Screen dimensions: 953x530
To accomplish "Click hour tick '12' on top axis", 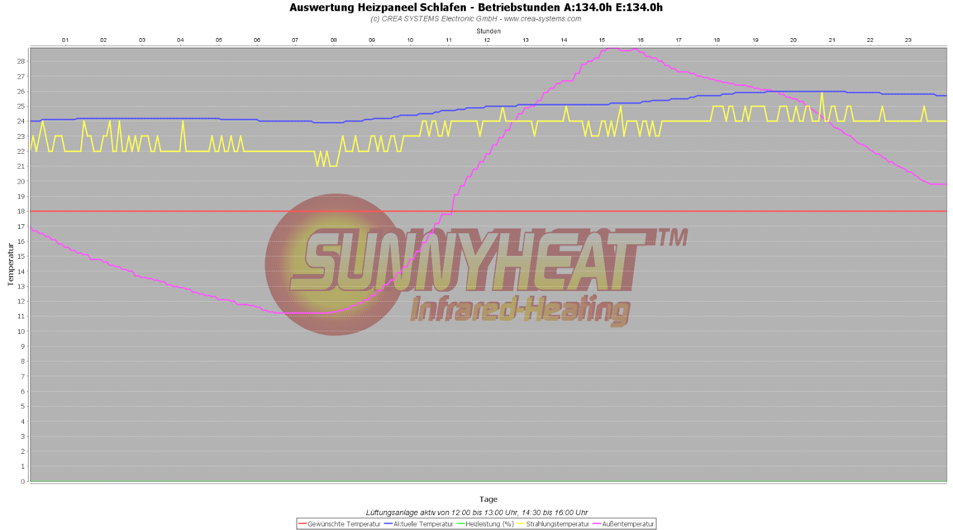I will 487,40.
